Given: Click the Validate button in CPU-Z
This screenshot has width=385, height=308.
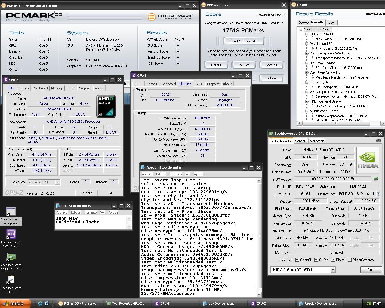Looking at the screenshot, I should 86,193.
